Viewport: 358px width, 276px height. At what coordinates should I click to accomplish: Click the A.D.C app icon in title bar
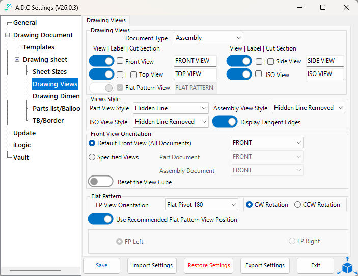pyautogui.click(x=8, y=7)
